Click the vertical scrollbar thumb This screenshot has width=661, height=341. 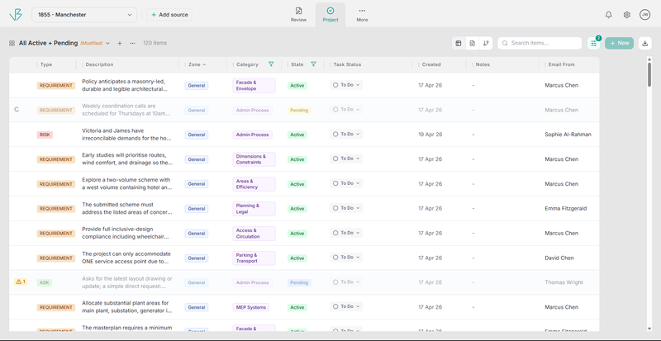click(649, 73)
